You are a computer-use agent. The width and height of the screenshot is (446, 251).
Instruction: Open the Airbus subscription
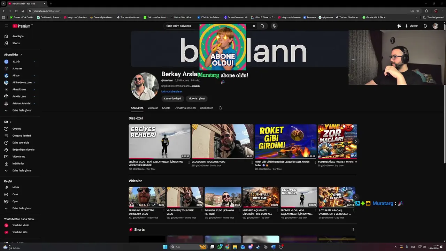20,76
